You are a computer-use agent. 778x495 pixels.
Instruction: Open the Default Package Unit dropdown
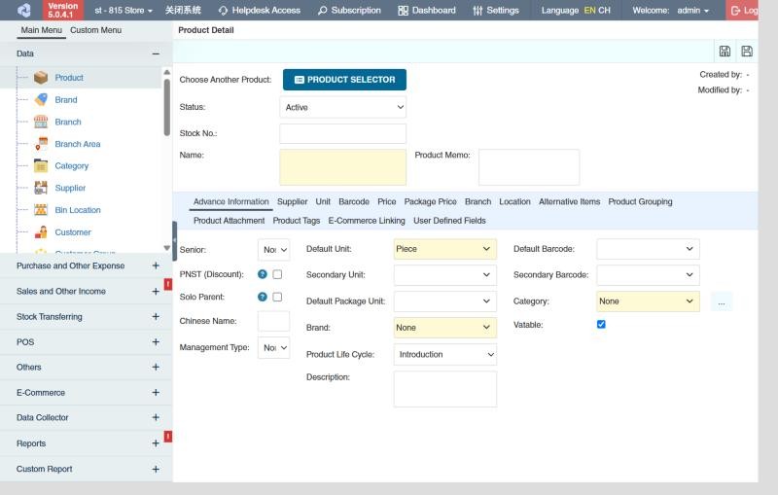click(445, 301)
